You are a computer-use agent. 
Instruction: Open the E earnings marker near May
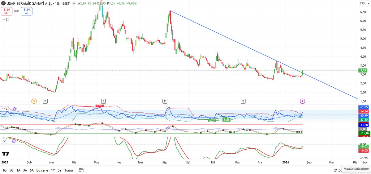pos(103,101)
